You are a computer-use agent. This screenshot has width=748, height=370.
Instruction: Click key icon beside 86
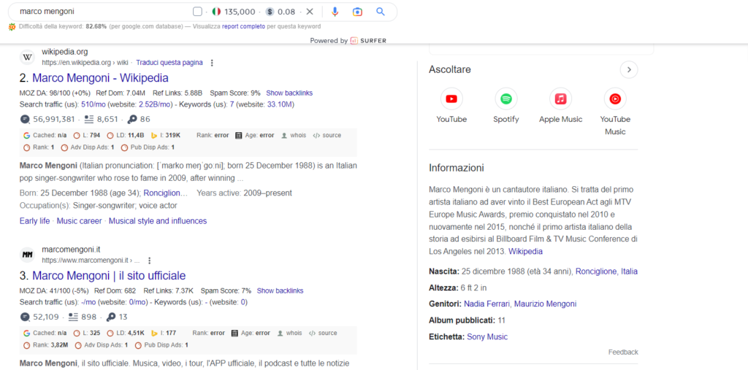coord(132,119)
